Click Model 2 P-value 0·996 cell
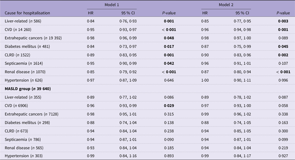 283,80
